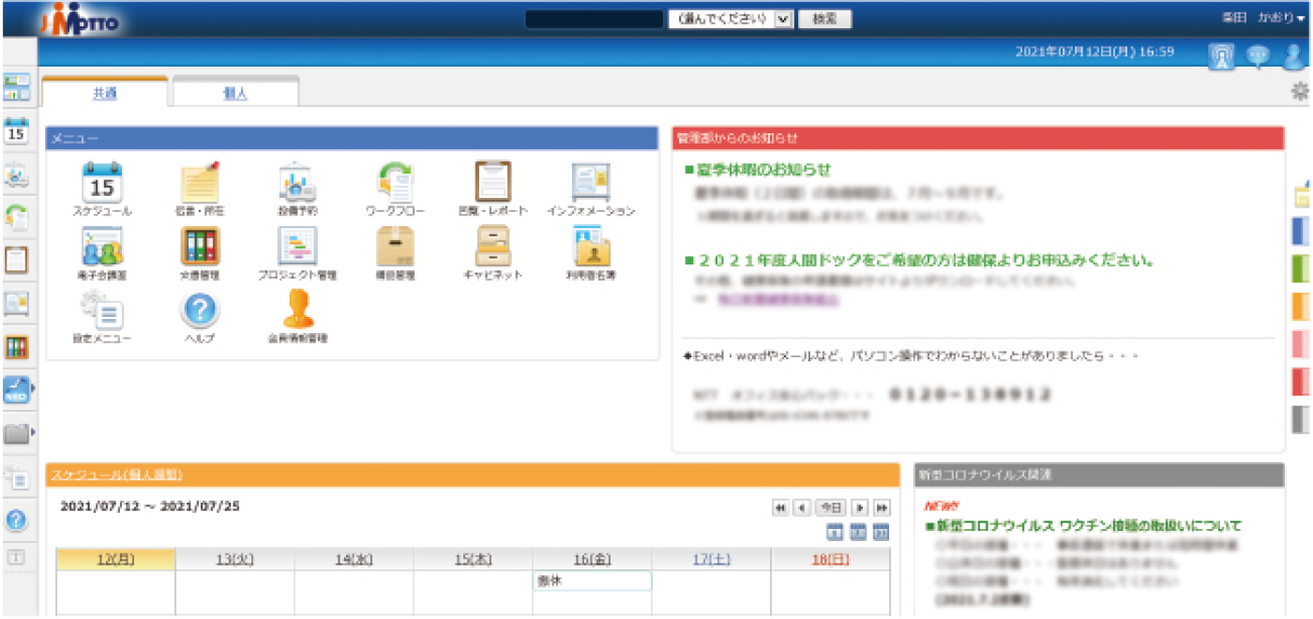Open 伝言・所在 memo icon in menu panel
Image resolution: width=1313 pixels, height=619 pixels.
199,182
